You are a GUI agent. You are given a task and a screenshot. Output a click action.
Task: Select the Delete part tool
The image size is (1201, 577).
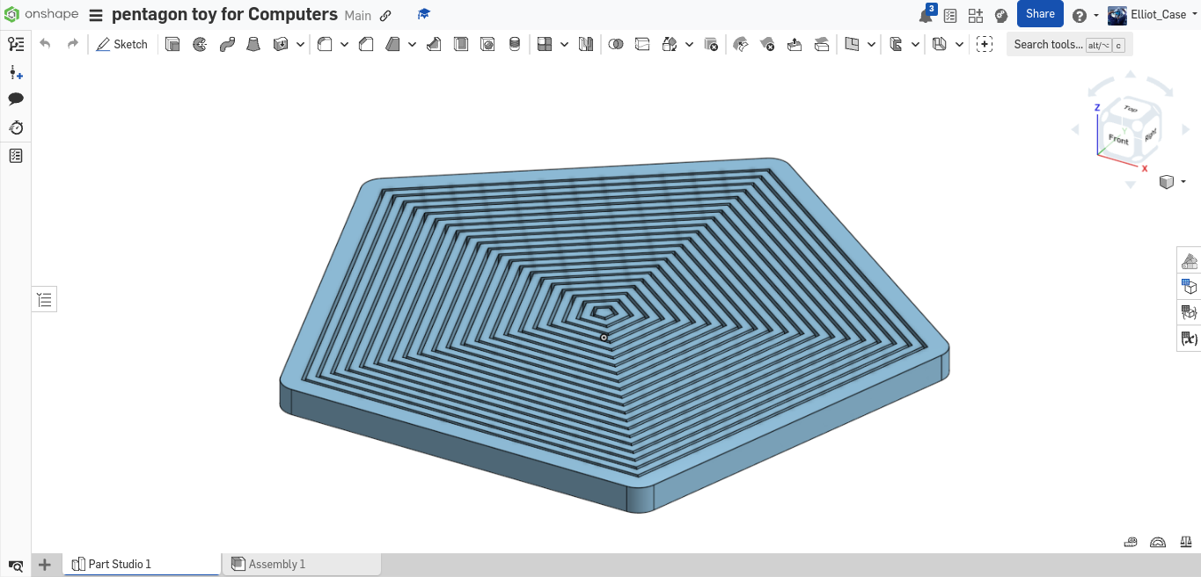point(712,44)
